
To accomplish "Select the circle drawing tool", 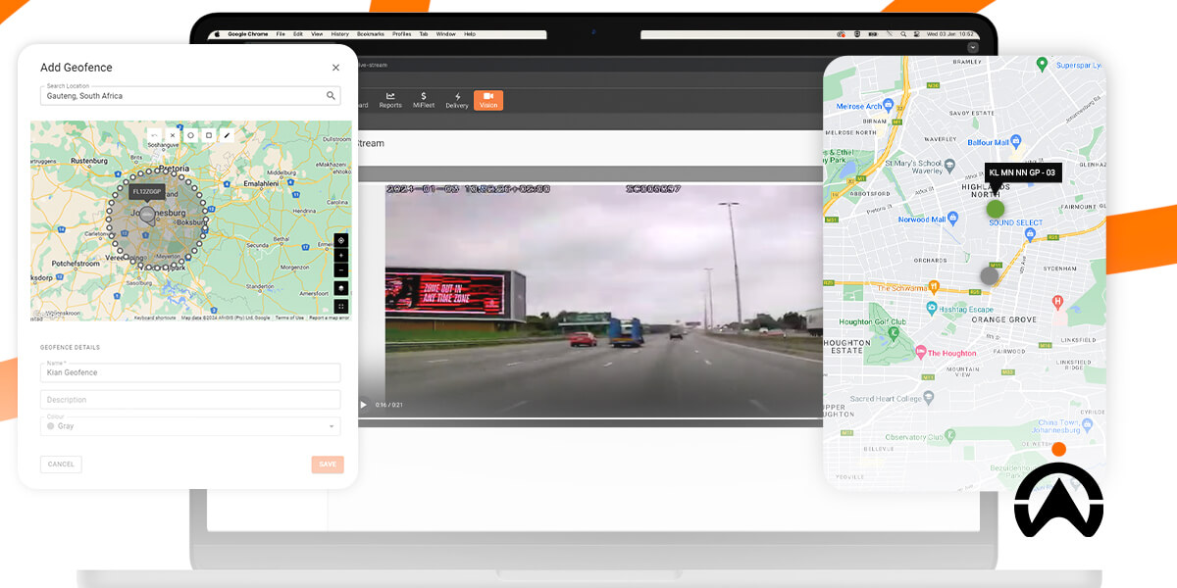I will click(191, 135).
